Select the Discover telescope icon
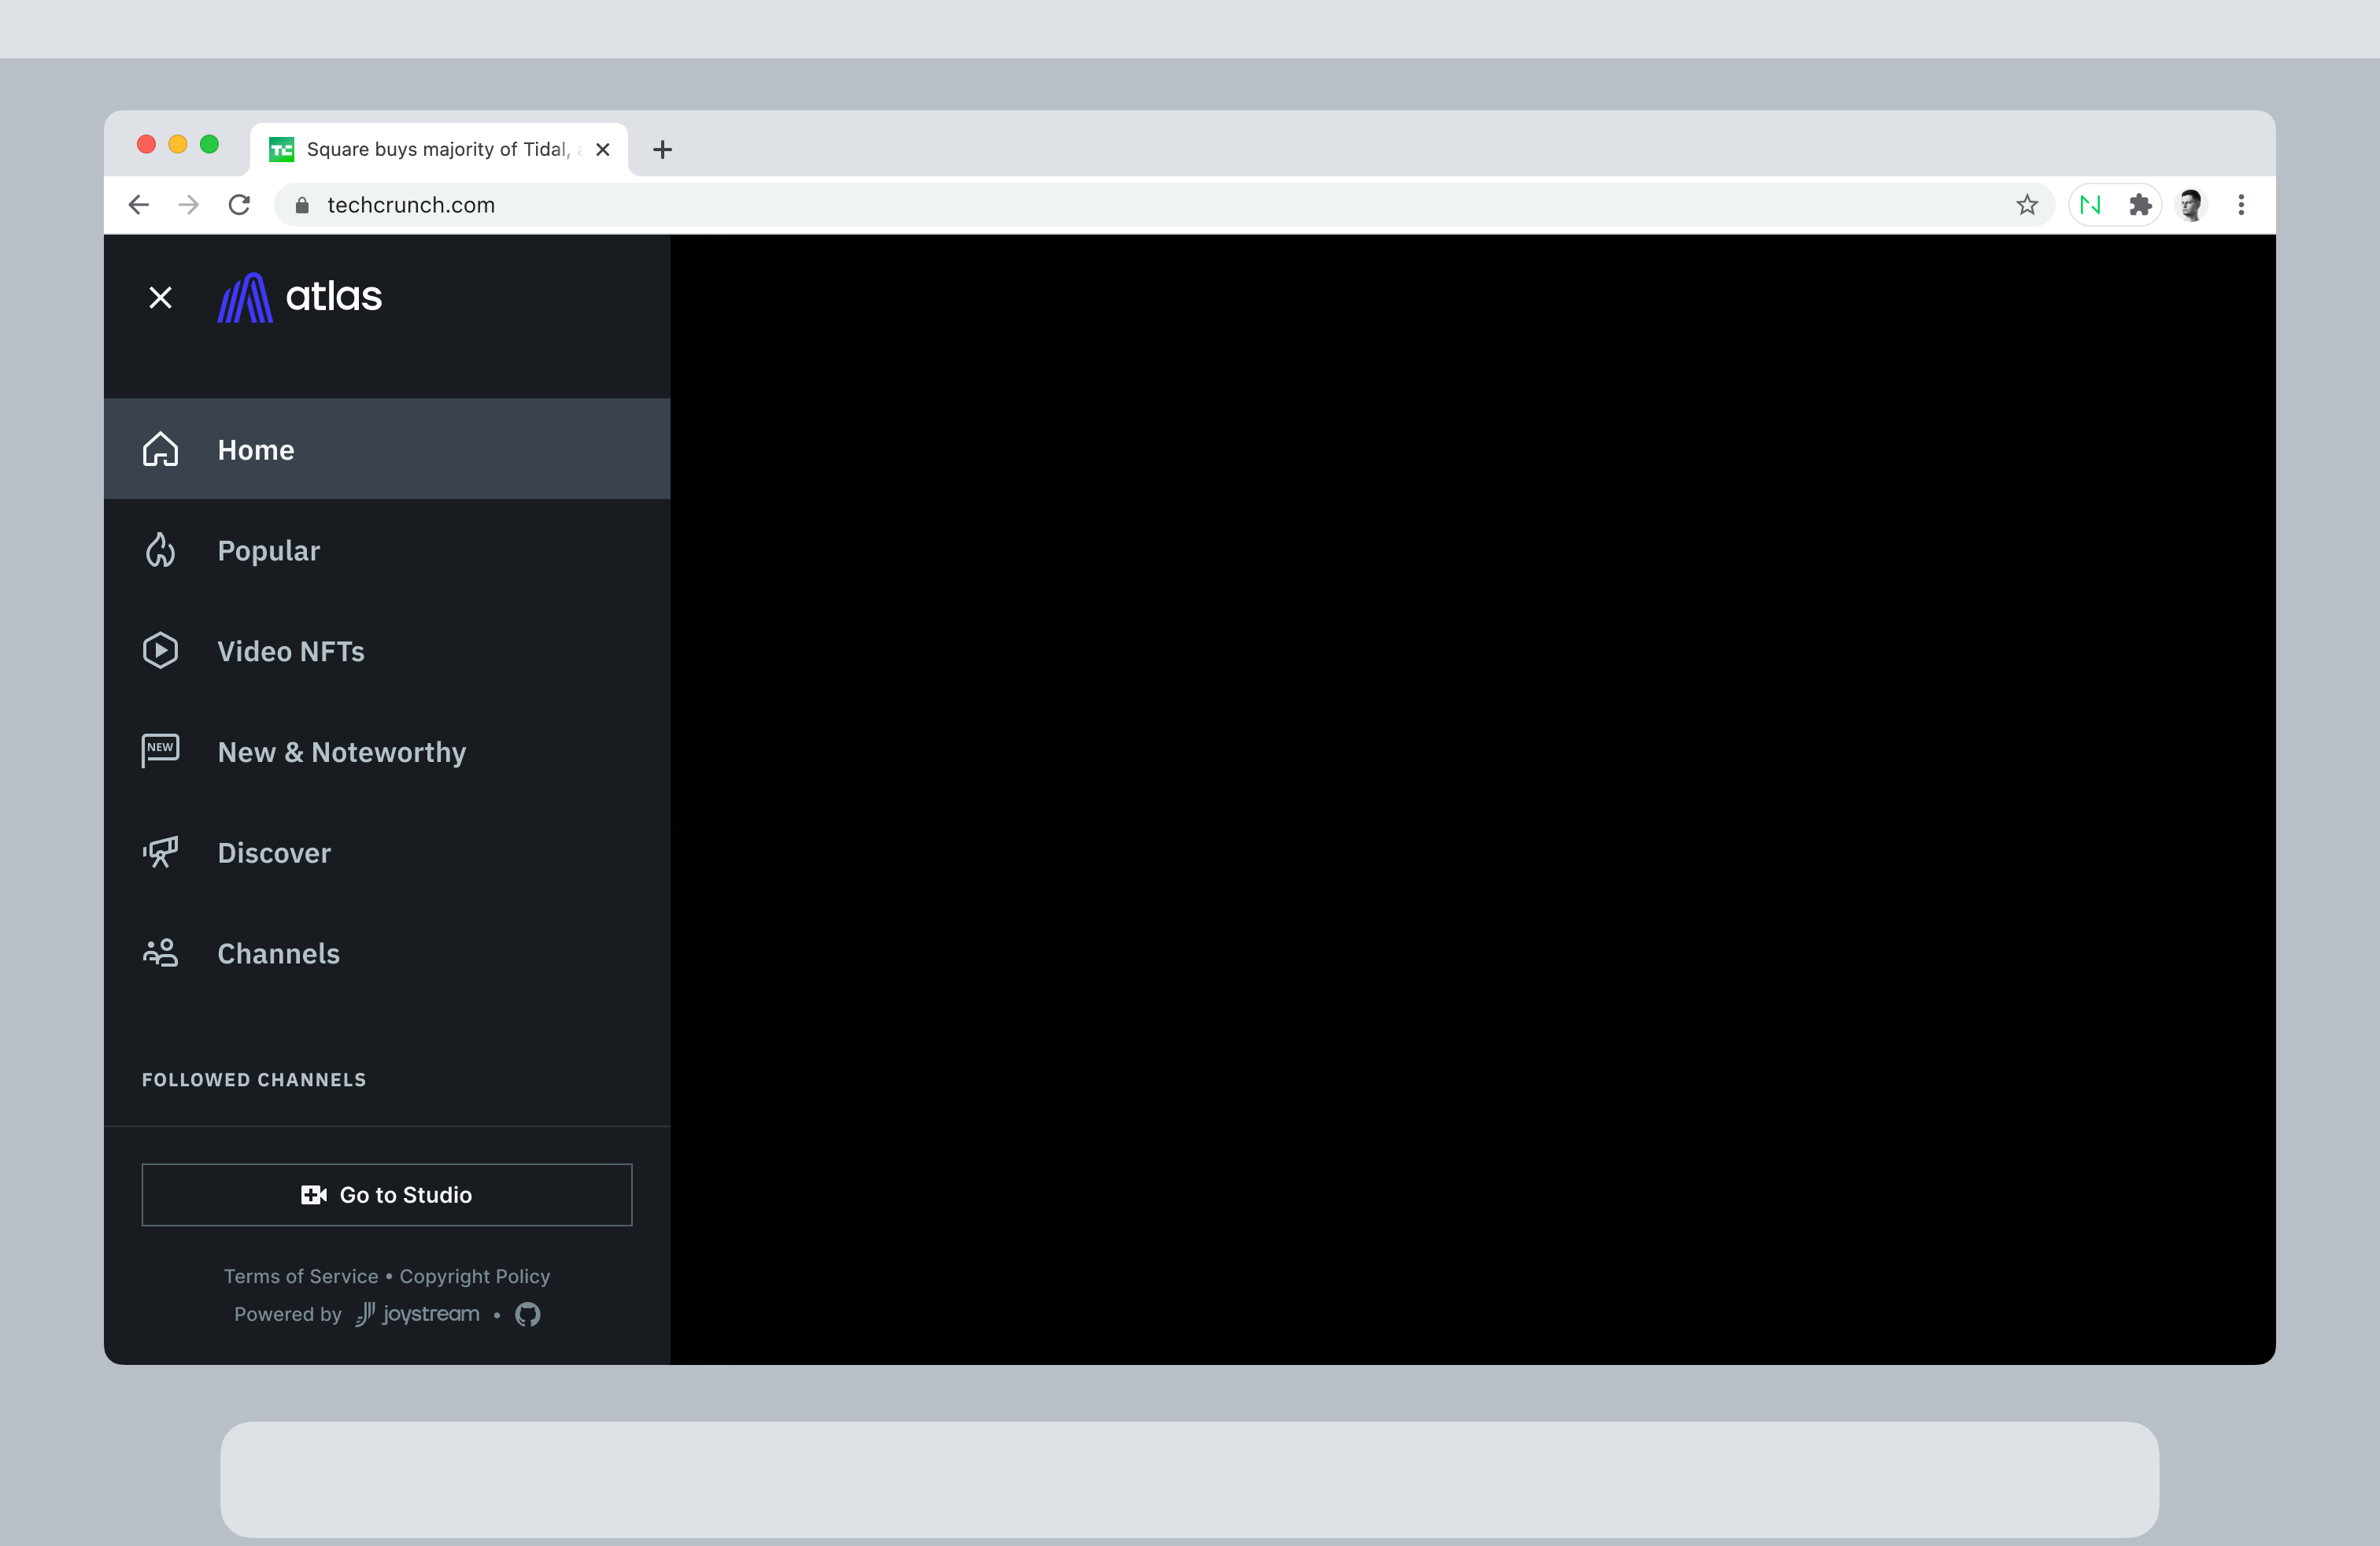Image resolution: width=2380 pixels, height=1546 pixels. (x=161, y=852)
